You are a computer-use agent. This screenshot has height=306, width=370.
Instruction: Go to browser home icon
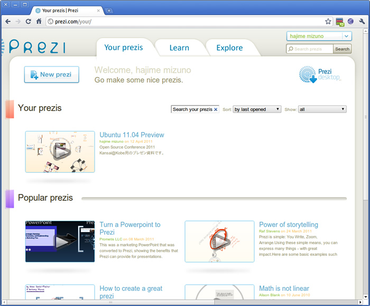(39, 22)
